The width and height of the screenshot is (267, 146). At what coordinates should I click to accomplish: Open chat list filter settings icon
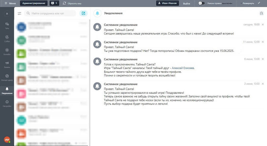tap(19, 13)
